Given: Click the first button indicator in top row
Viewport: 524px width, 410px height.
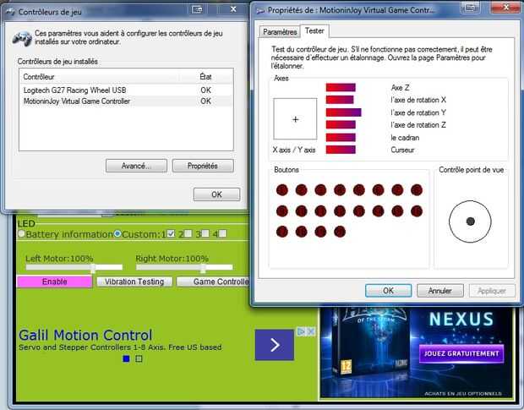Looking at the screenshot, I should coord(282,190).
